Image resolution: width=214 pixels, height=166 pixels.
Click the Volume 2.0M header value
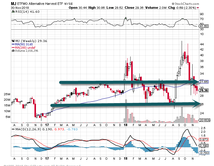pos(156,8)
